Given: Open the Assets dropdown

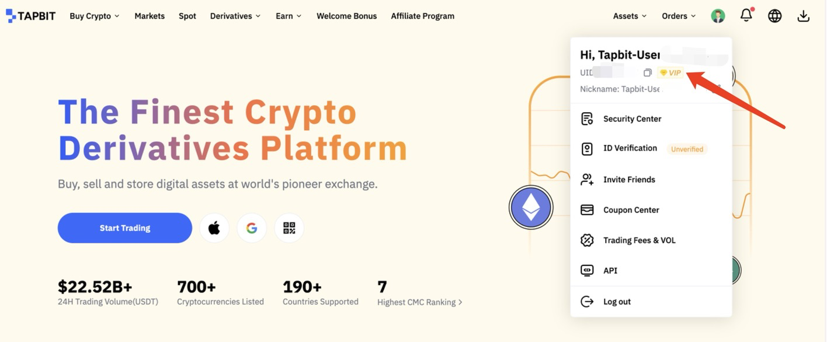Looking at the screenshot, I should click(x=630, y=16).
